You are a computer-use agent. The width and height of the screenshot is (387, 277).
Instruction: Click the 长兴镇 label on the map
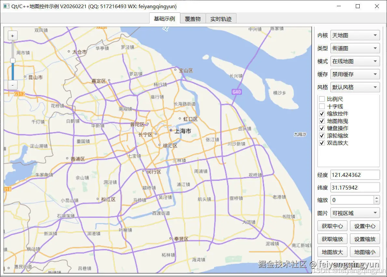point(236,76)
